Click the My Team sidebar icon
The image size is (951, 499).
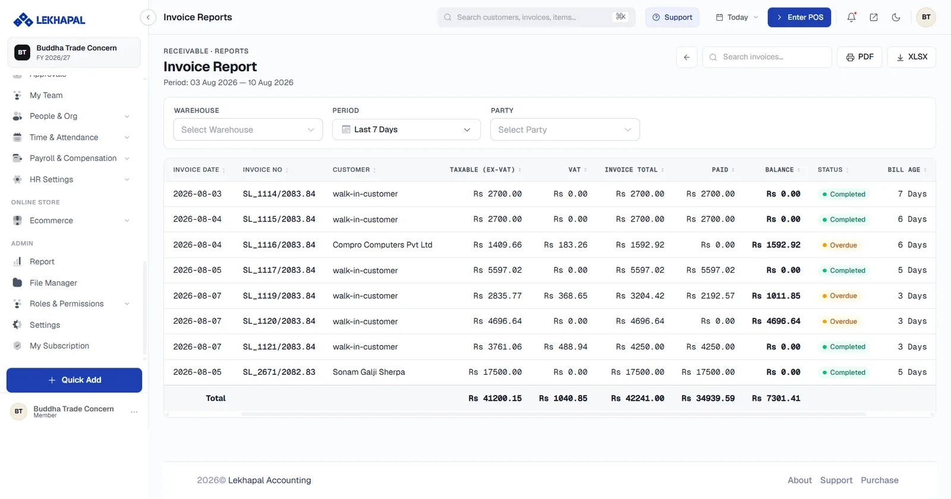(17, 95)
